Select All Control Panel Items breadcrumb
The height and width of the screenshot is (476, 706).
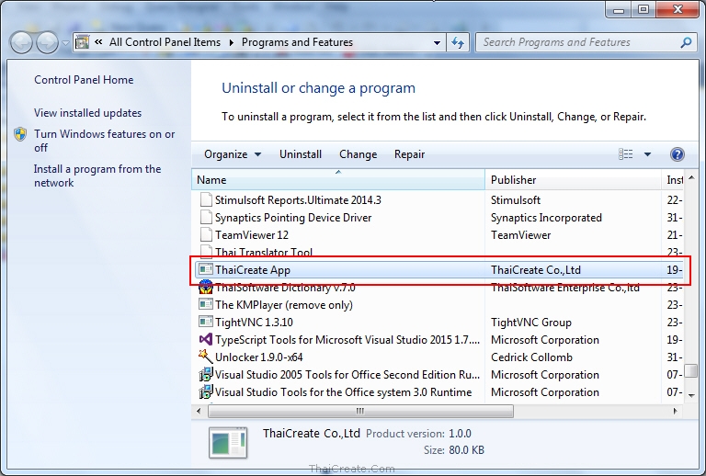click(x=165, y=42)
